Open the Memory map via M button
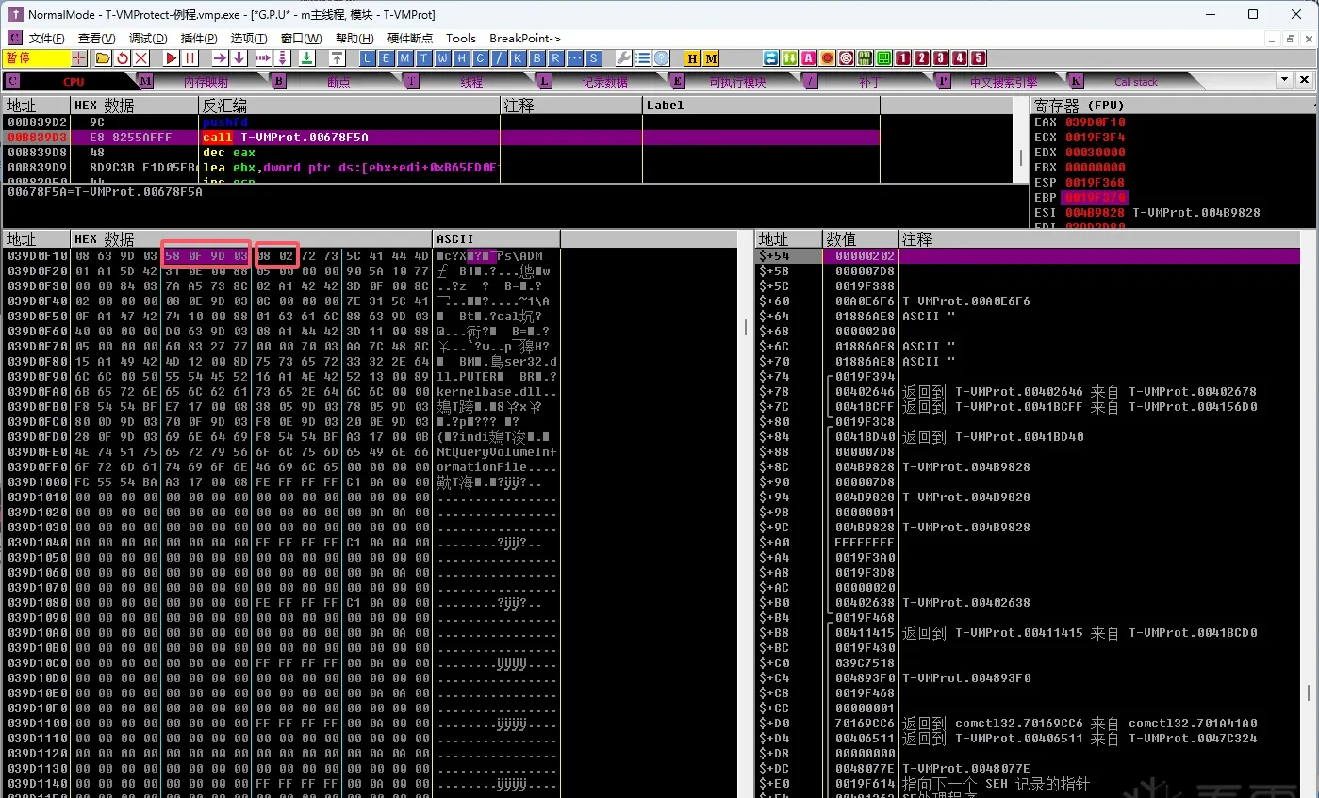 tap(404, 58)
